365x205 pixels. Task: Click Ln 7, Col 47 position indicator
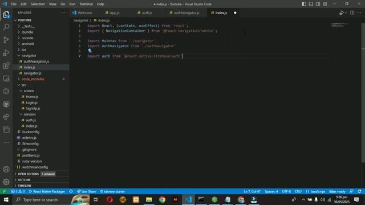tap(252, 191)
